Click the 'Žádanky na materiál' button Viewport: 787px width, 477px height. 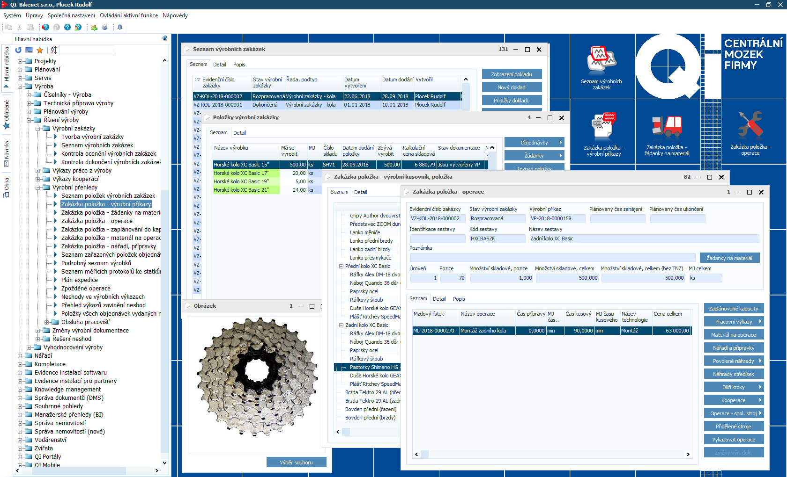click(729, 258)
